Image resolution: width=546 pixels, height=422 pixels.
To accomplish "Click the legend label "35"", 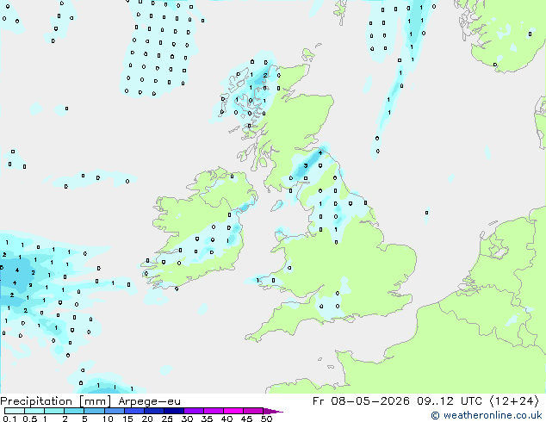I will click(x=207, y=419).
